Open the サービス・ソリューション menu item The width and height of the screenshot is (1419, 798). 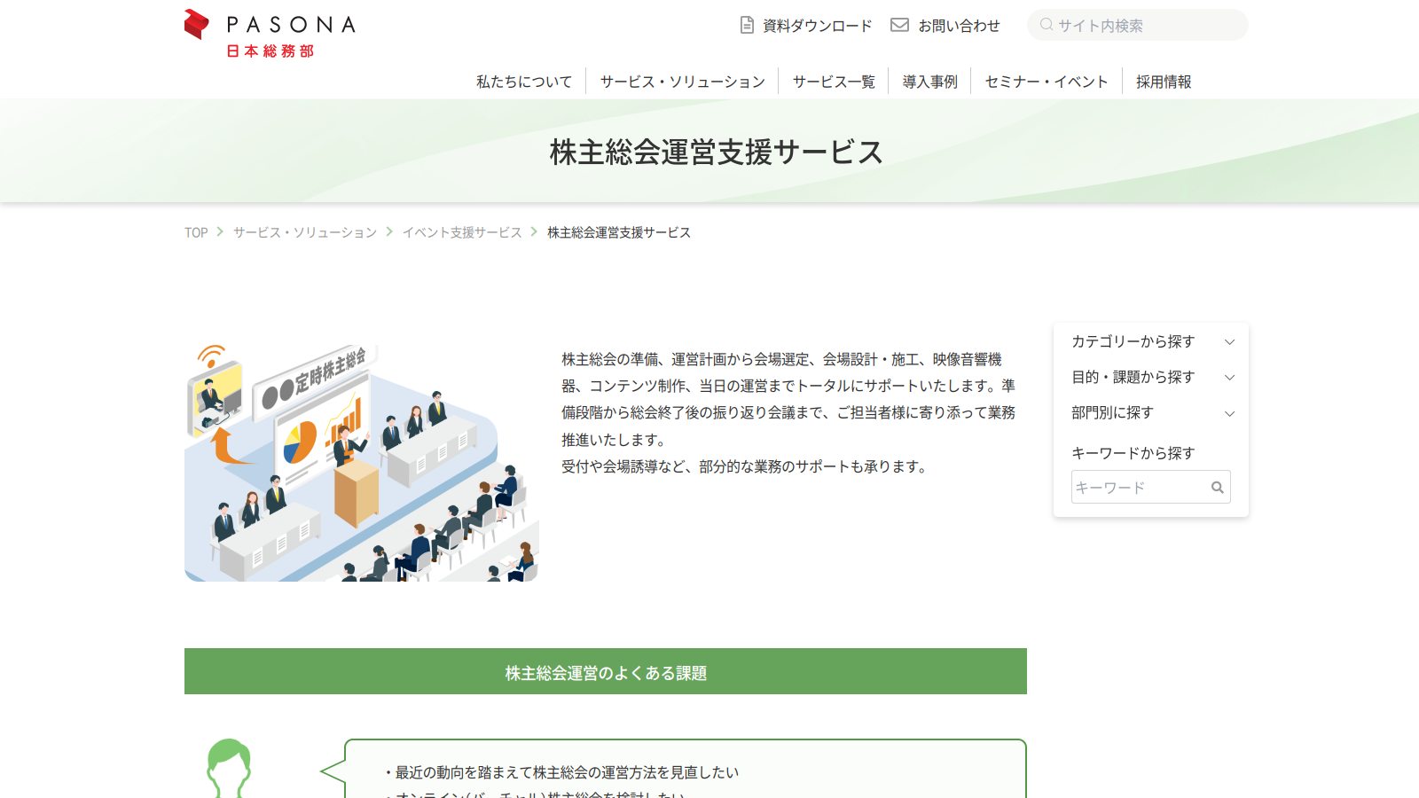click(682, 82)
